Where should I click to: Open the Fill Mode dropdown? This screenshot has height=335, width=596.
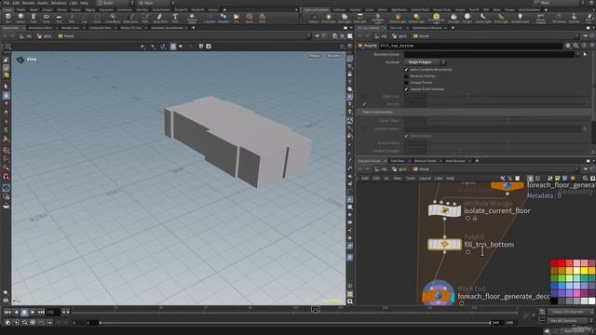click(425, 62)
